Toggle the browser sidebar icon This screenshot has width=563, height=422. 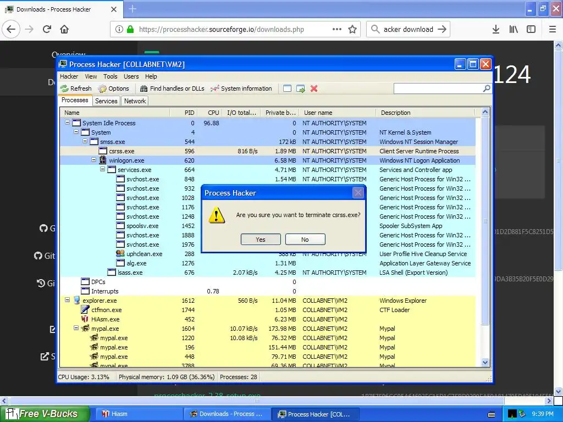point(531,29)
